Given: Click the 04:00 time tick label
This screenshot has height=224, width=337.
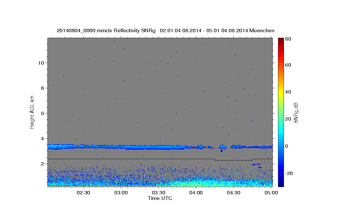Looking at the screenshot, I should (196, 193).
